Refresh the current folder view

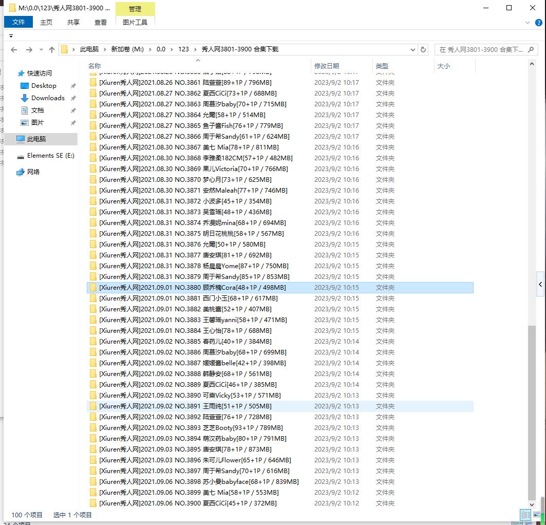click(423, 50)
